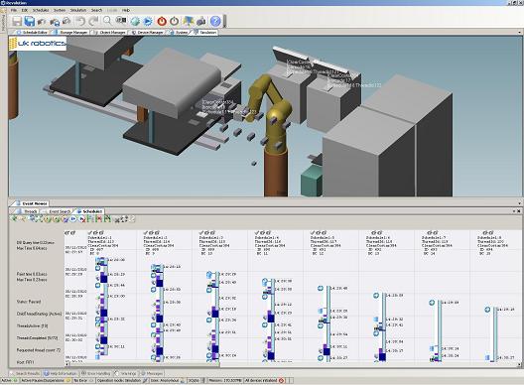
Task: Click the grey Save disk icon
Action: click(x=16, y=22)
